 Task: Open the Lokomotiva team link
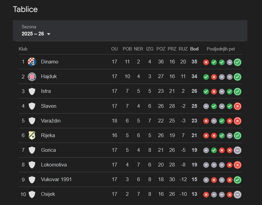point(54,165)
